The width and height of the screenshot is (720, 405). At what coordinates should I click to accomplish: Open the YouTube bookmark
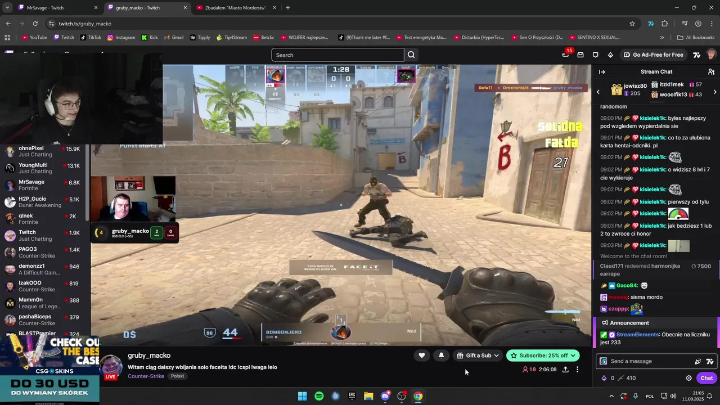[x=34, y=38]
